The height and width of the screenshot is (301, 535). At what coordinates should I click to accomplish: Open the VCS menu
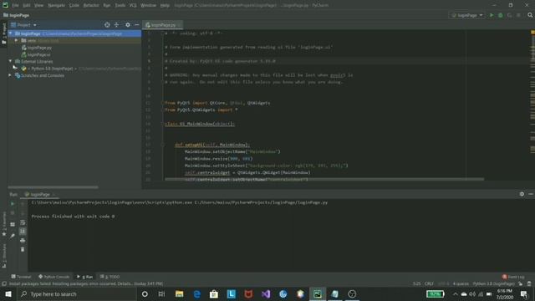(x=133, y=5)
